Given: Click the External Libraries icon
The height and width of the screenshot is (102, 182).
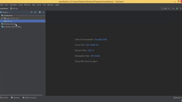Looking at the screenshot, I should [x=2, y=24].
